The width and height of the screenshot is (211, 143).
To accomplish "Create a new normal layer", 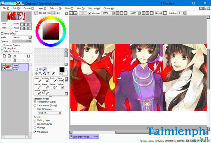I will coord(5,56).
